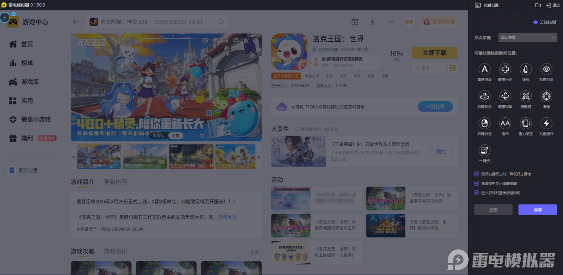Screen dimensions: 563x275
Task: Select the 键盘行走 (keyboard walk) D-pad icon
Action: point(505,69)
